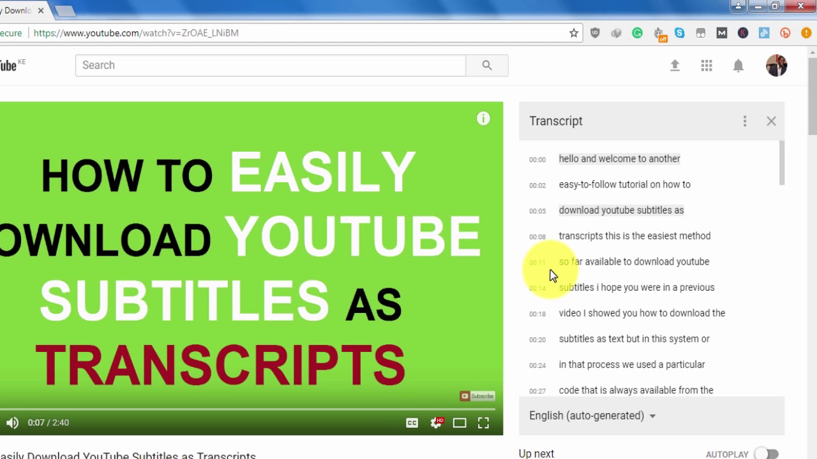Close the current browser tab

(40, 11)
